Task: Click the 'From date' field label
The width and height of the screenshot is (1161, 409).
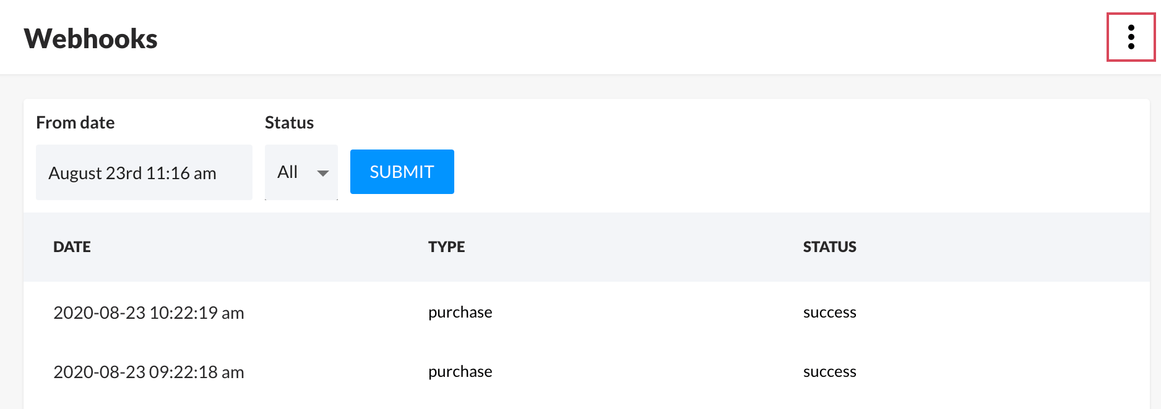Action: 76,122
